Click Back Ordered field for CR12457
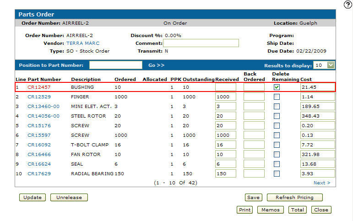Viewport: 353px width, 221px height. click(x=254, y=87)
